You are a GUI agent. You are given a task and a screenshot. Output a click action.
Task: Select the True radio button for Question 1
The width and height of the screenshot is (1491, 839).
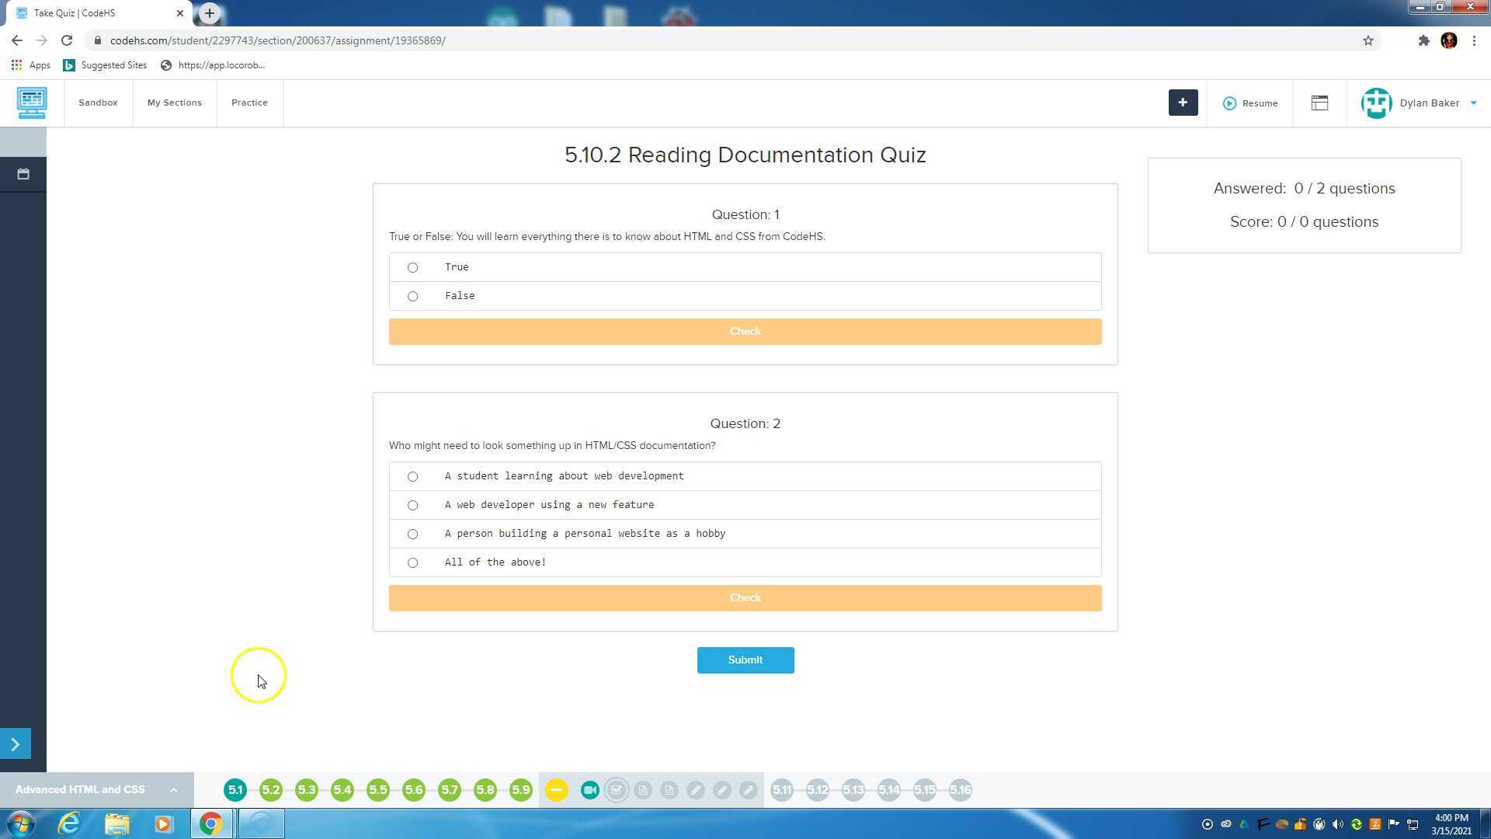click(x=412, y=267)
